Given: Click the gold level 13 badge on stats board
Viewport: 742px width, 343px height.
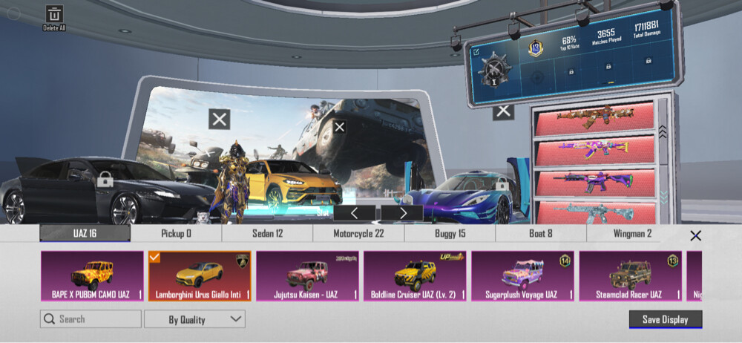Looking at the screenshot, I should pyautogui.click(x=535, y=48).
